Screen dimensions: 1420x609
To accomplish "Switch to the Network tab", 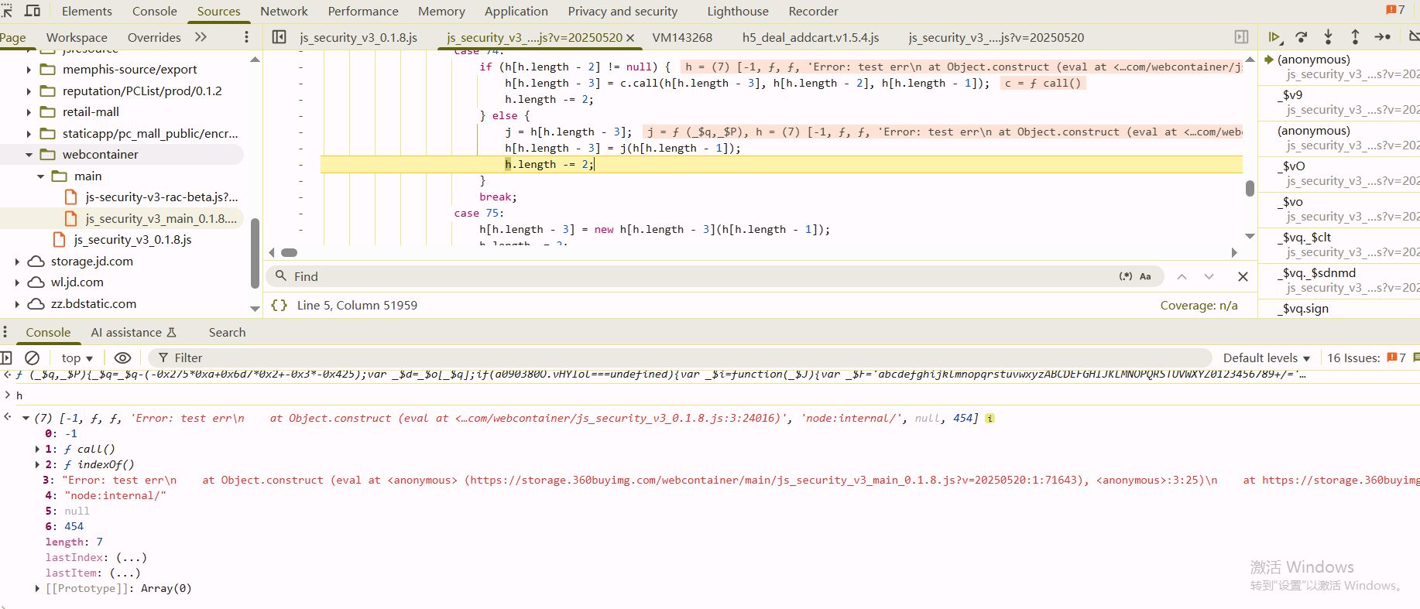I will [x=283, y=11].
